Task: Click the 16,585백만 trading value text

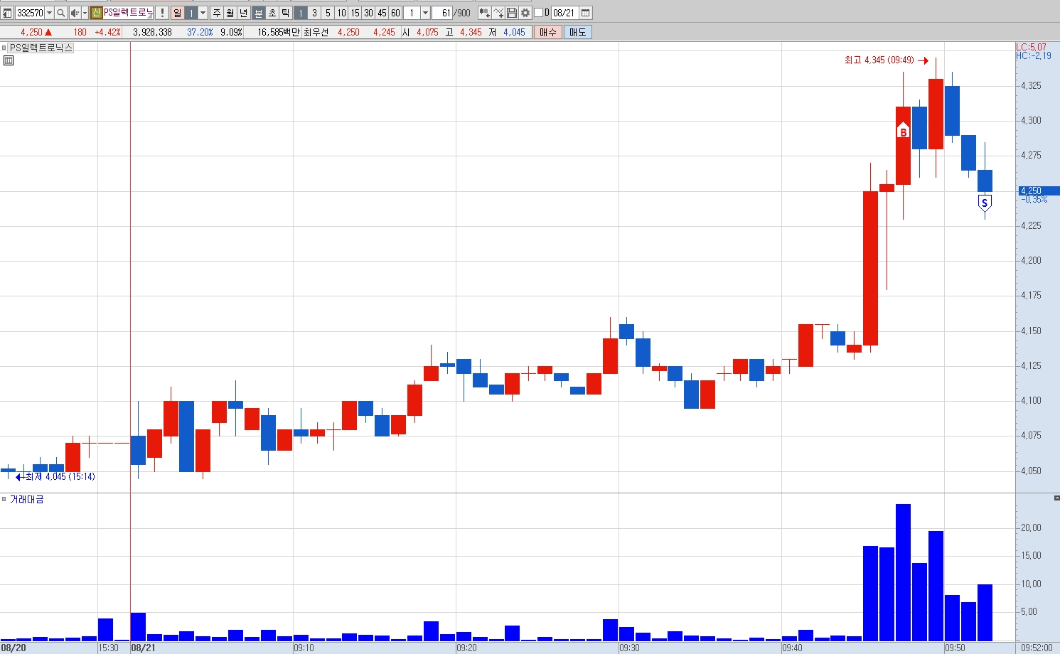Action: click(279, 32)
